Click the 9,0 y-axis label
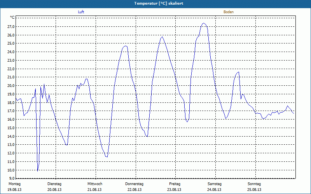The width and height of the screenshot is (311, 194). [x=12, y=178]
